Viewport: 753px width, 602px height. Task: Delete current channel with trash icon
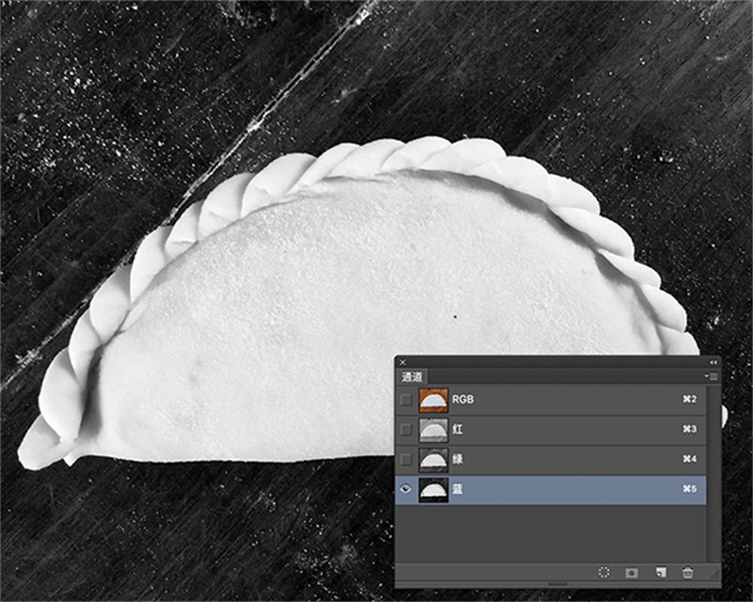688,572
